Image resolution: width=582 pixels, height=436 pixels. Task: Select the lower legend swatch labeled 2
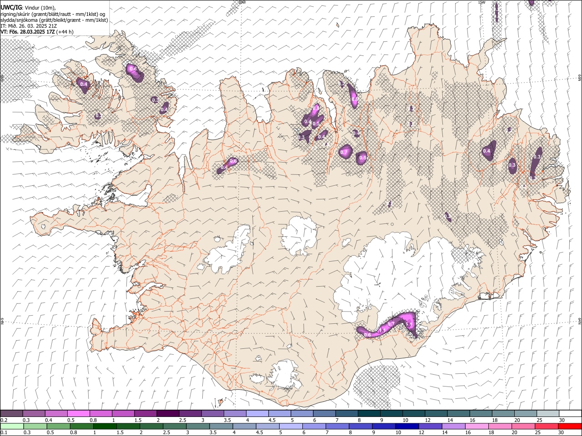(151, 426)
